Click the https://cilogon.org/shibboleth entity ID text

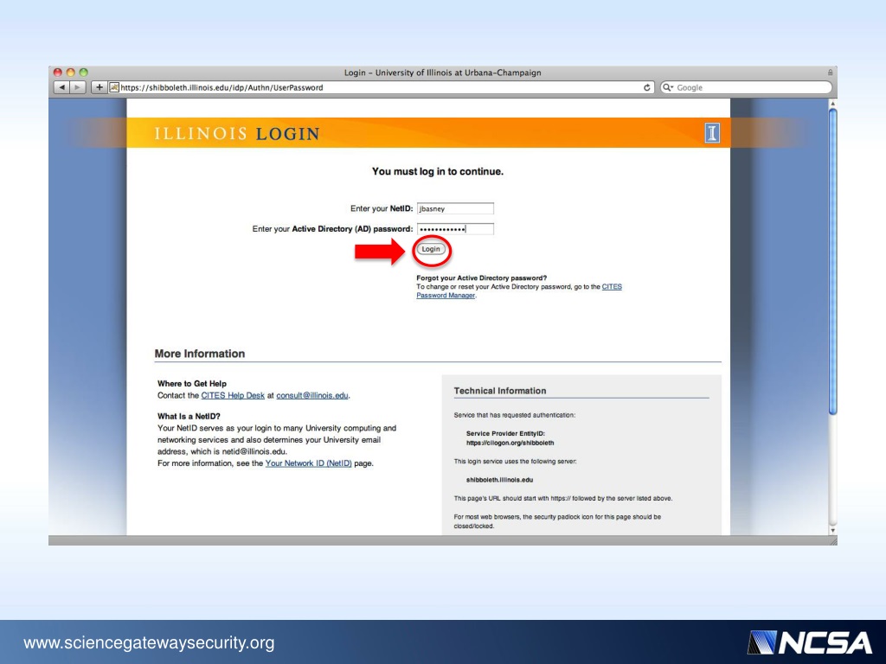[x=510, y=443]
